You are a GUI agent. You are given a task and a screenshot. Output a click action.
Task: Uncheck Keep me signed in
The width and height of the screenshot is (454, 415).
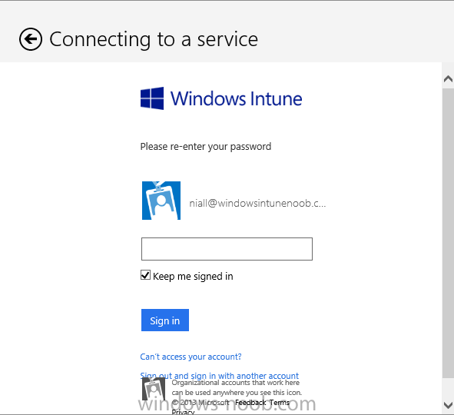(x=145, y=275)
